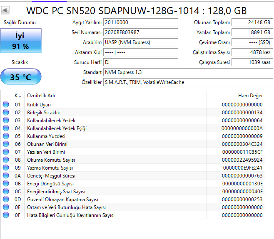Click the Aktarım Kipi field

tap(141, 52)
